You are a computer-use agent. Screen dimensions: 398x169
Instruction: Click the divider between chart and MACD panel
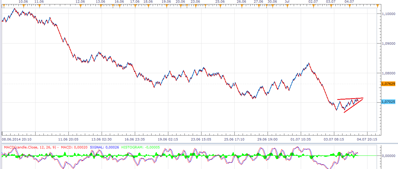click(188, 143)
